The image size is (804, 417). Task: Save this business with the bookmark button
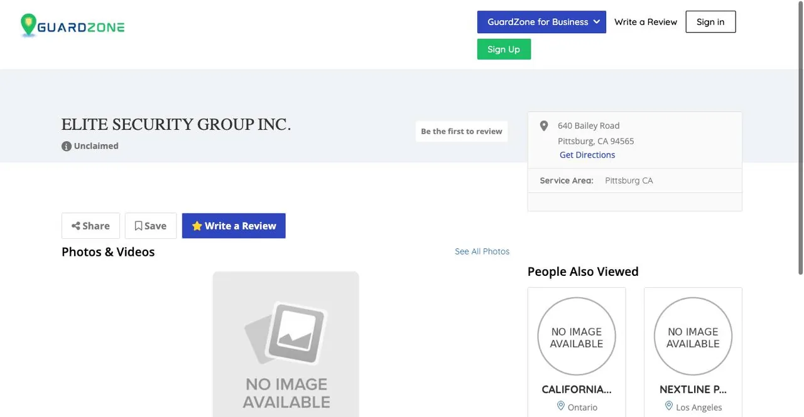(151, 226)
